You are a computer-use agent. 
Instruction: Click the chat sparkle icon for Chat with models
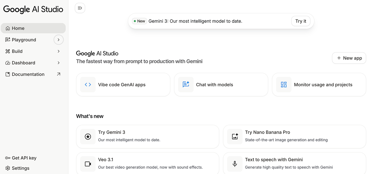pyautogui.click(x=186, y=85)
